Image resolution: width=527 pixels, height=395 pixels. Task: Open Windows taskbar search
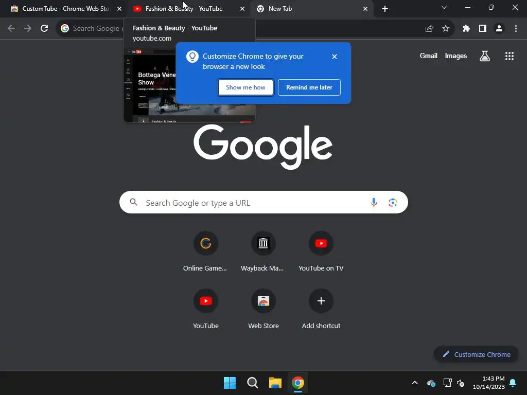(x=252, y=383)
